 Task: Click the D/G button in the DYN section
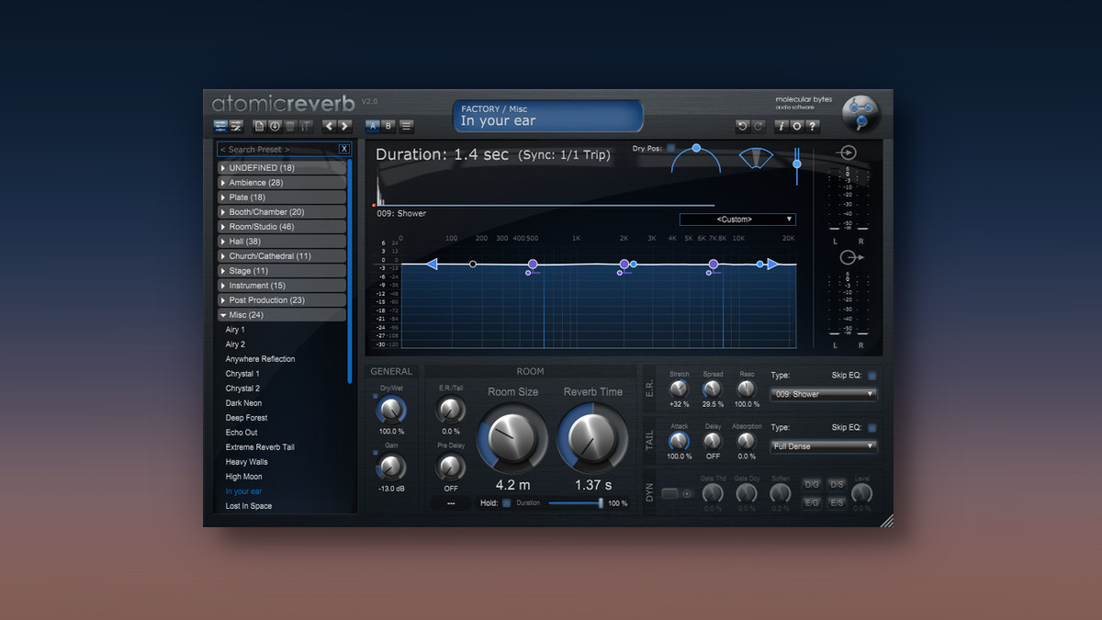(x=812, y=485)
